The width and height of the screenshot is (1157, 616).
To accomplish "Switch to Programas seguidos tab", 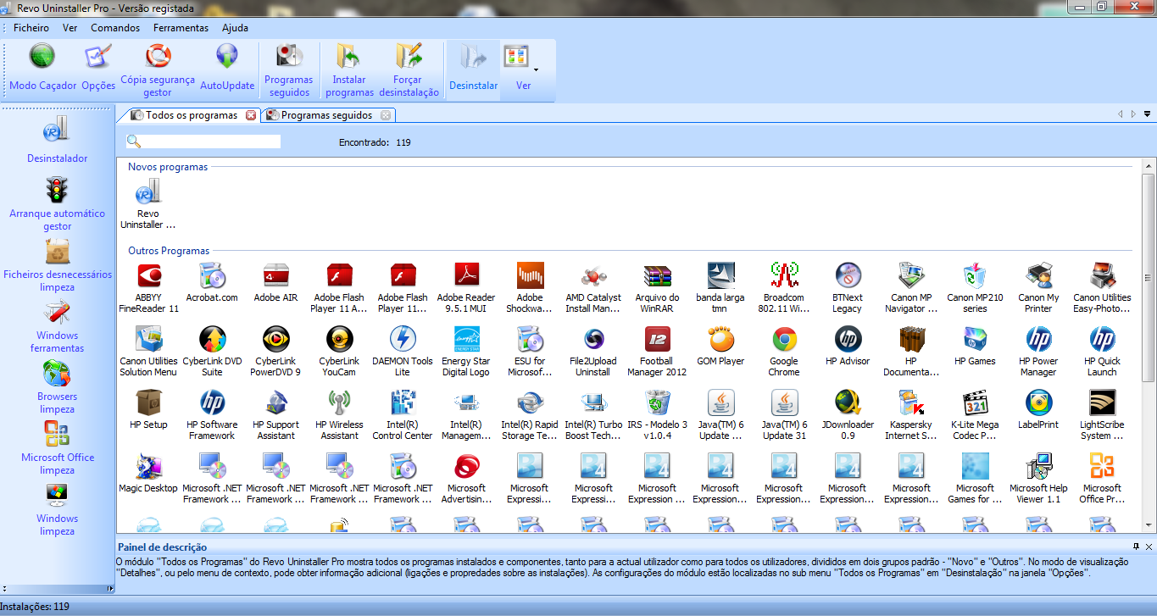I will pos(326,114).
